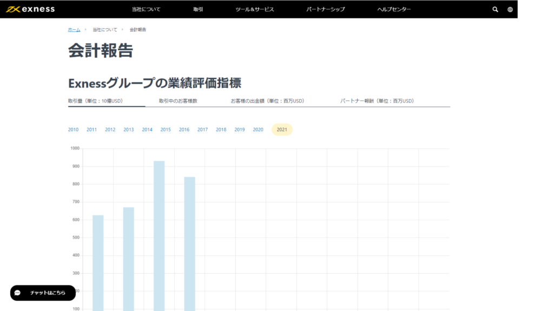Select the year 2010 filter
Viewport: 554px width, 311px height.
tap(73, 129)
